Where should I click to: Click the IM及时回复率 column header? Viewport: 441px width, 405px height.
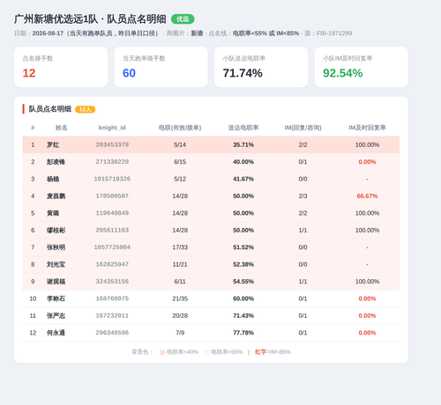pyautogui.click(x=367, y=128)
